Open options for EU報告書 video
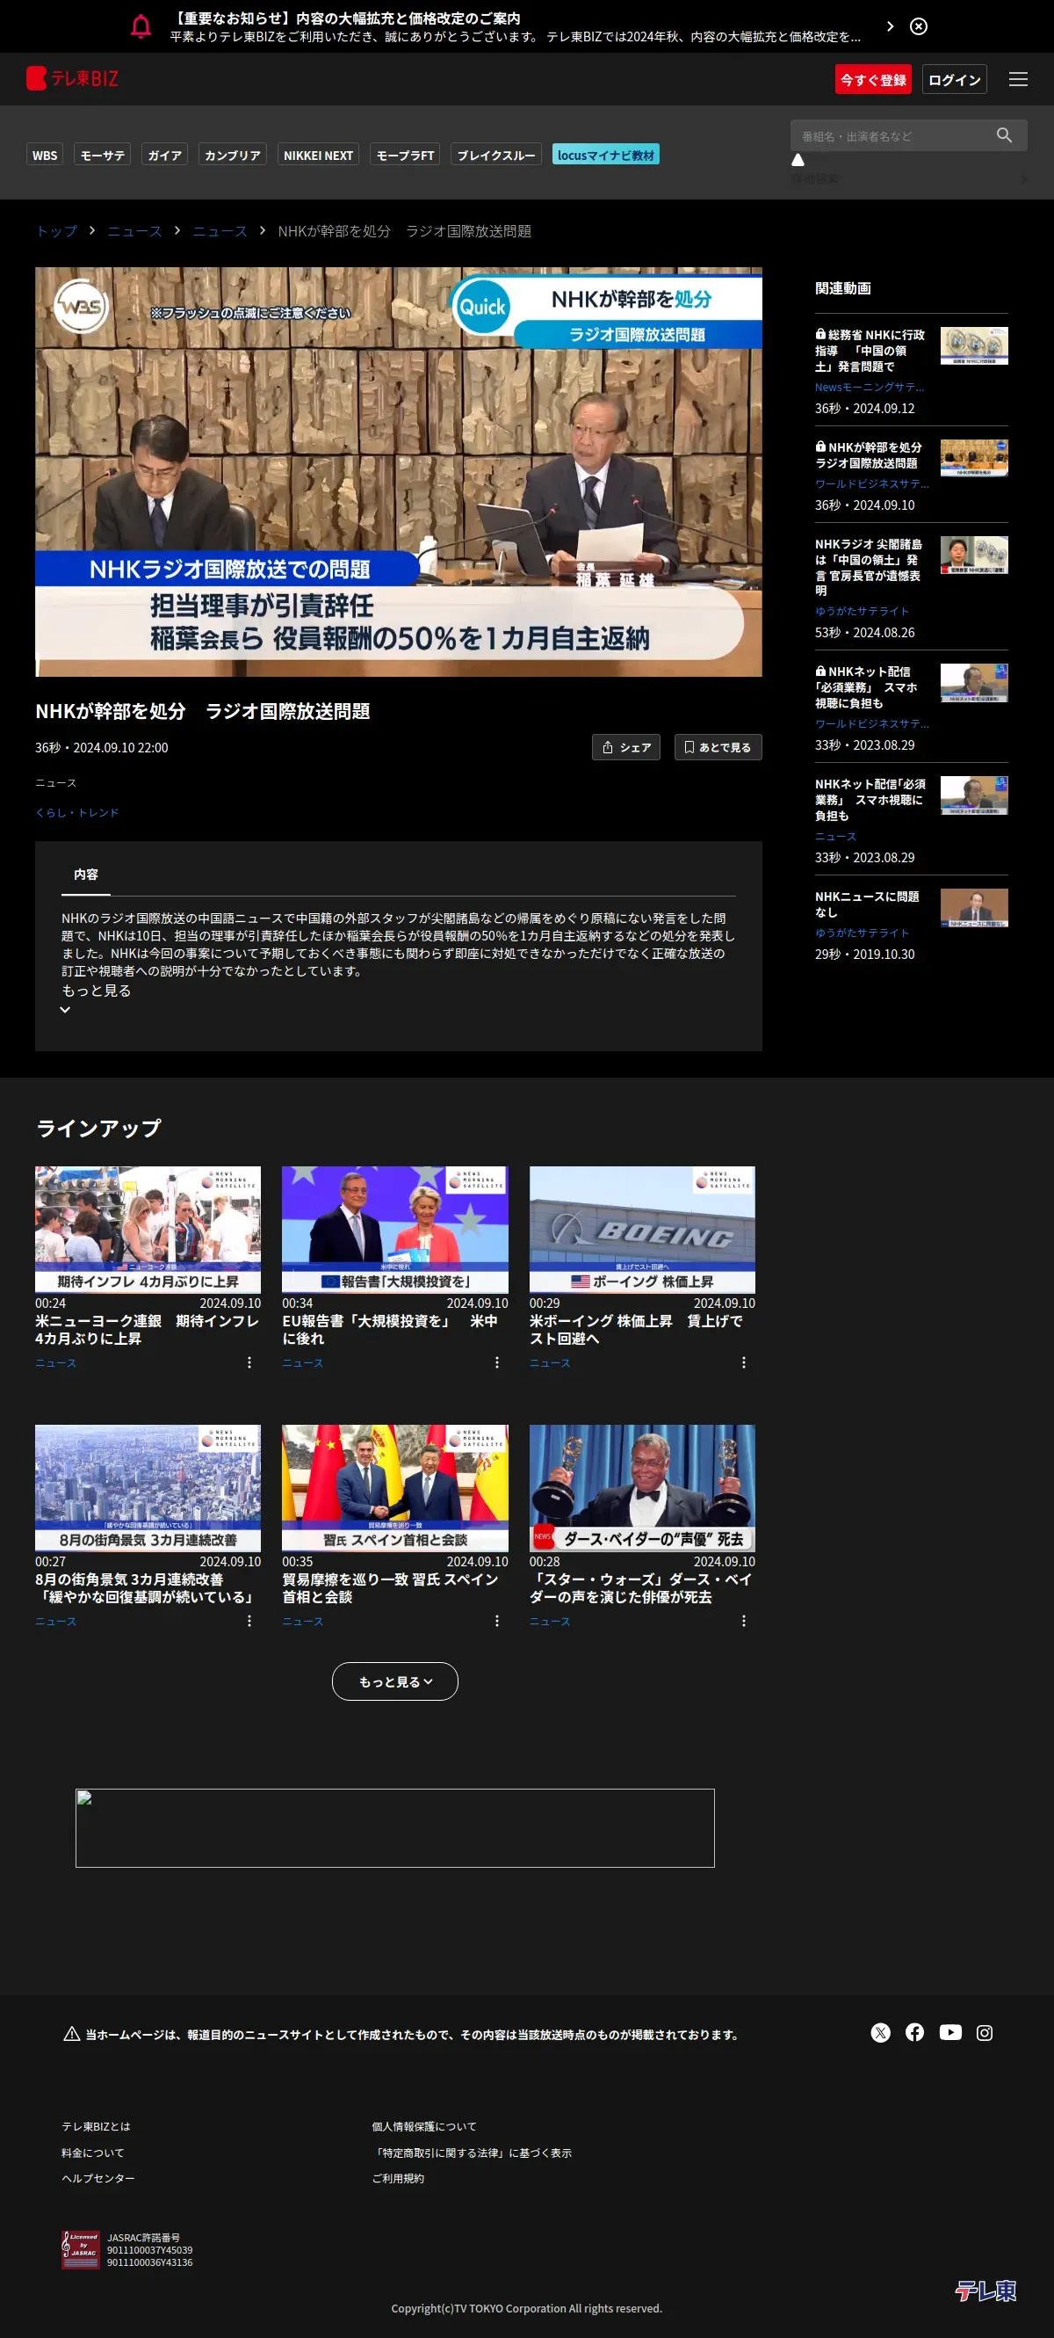 click(497, 1362)
